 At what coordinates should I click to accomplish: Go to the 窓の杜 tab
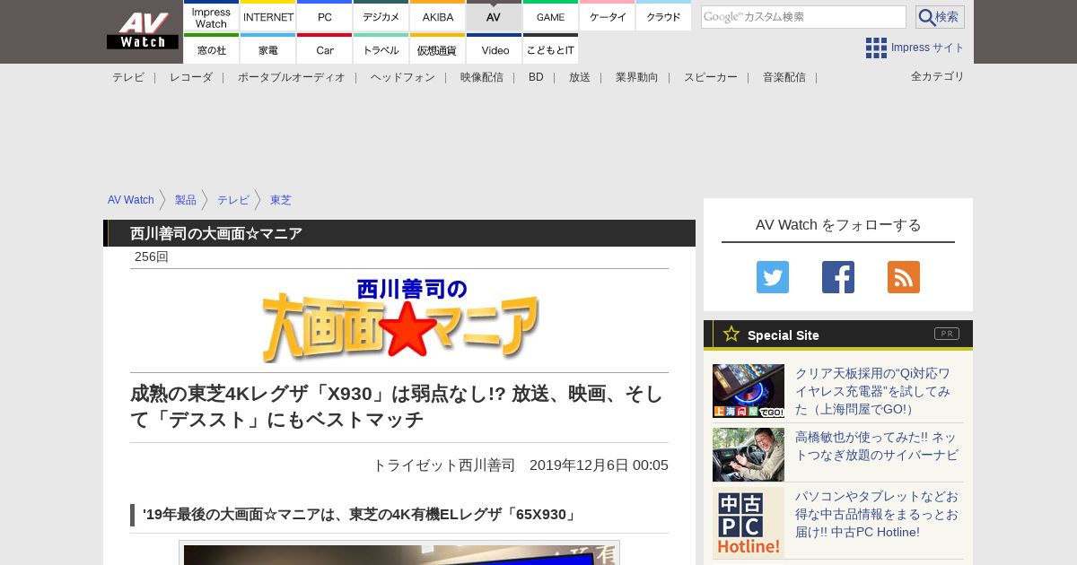[x=211, y=49]
